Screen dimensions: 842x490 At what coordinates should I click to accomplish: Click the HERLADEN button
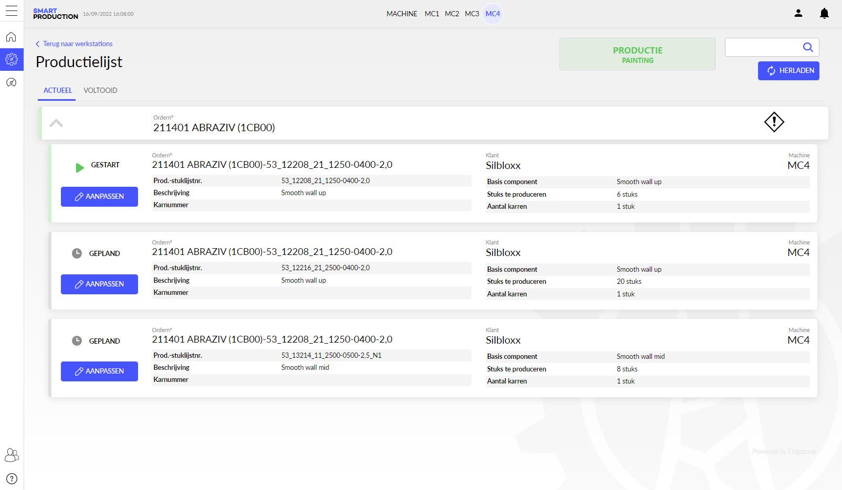coord(788,71)
